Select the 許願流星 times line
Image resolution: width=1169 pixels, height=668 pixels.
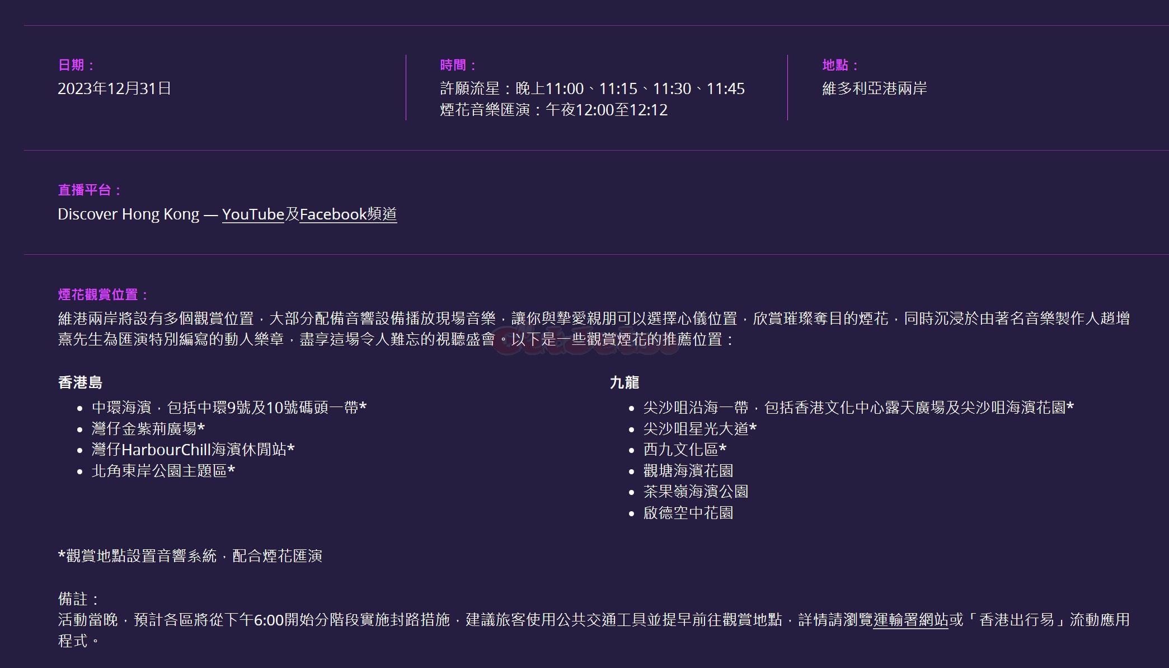point(592,89)
